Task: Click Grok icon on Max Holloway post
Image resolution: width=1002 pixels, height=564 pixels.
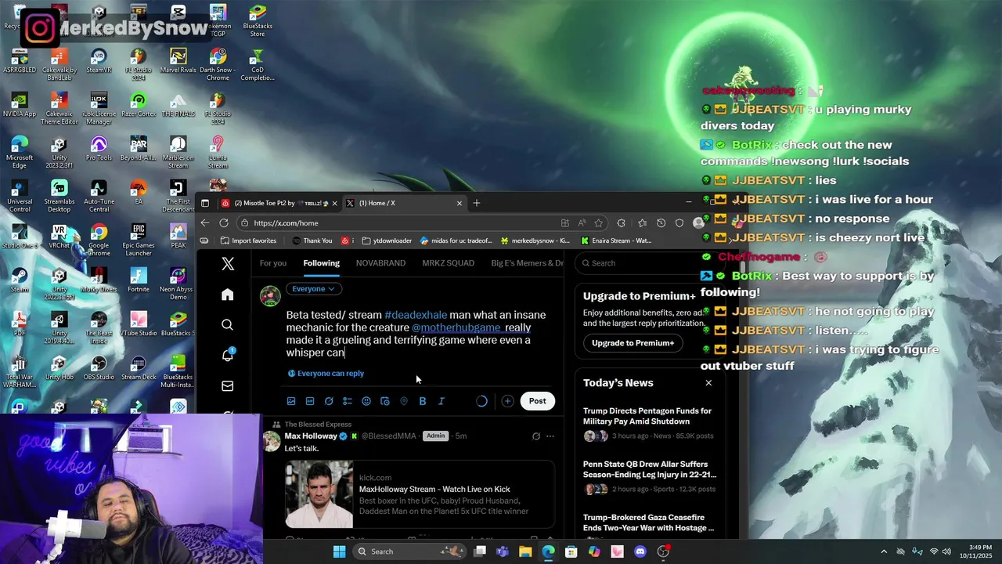Action: click(536, 436)
